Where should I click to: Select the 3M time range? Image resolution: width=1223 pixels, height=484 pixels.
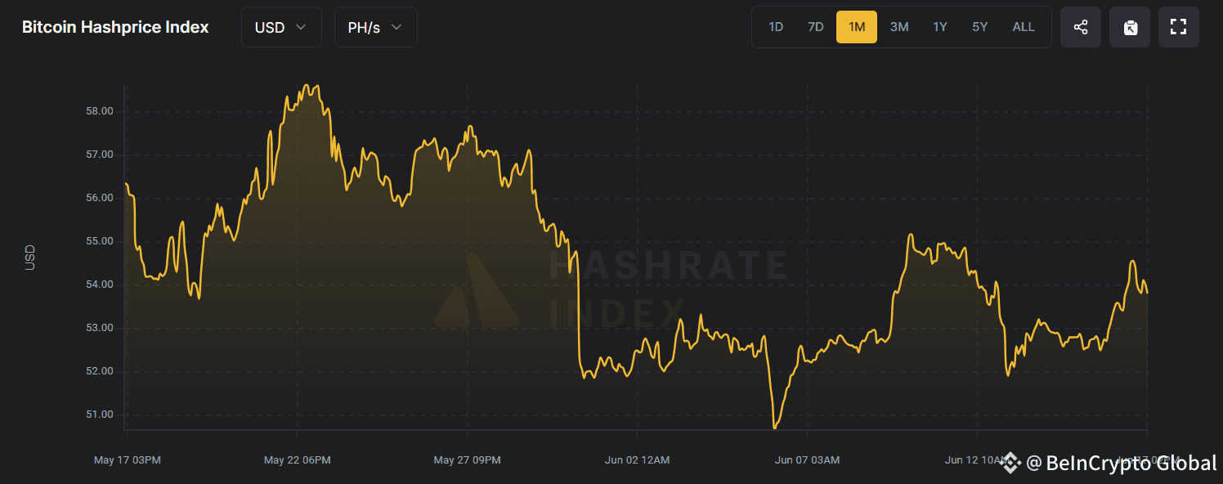point(899,27)
